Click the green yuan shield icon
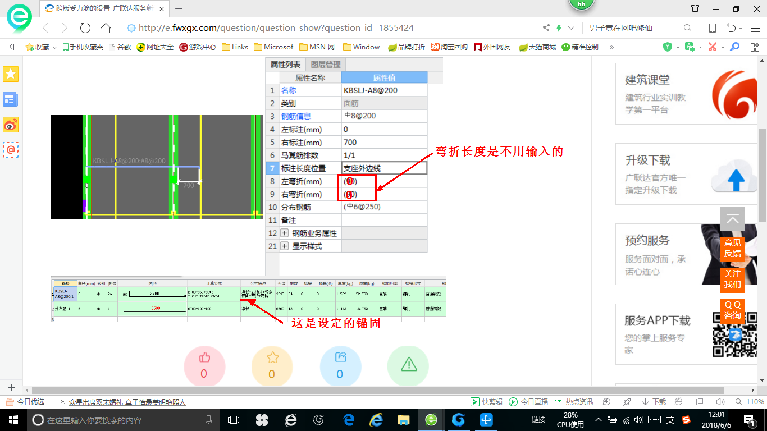 pos(668,47)
